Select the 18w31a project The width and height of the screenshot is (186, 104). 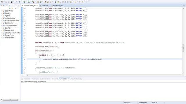tap(8, 13)
